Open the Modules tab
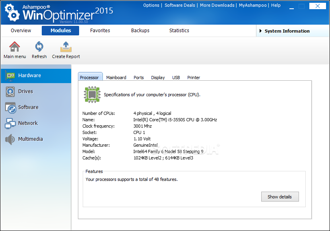The image size is (330, 231). 60,31
